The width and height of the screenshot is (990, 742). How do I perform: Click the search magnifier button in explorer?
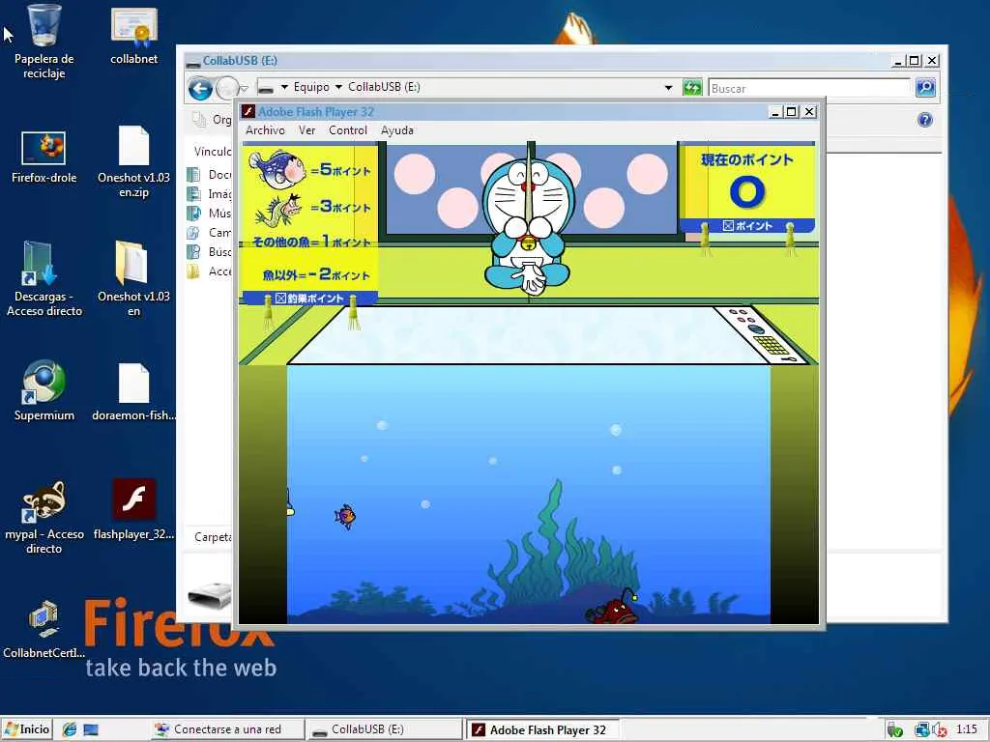point(925,88)
